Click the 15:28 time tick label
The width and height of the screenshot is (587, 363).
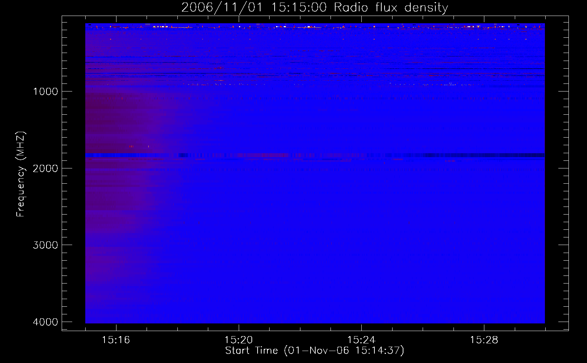pos(484,340)
